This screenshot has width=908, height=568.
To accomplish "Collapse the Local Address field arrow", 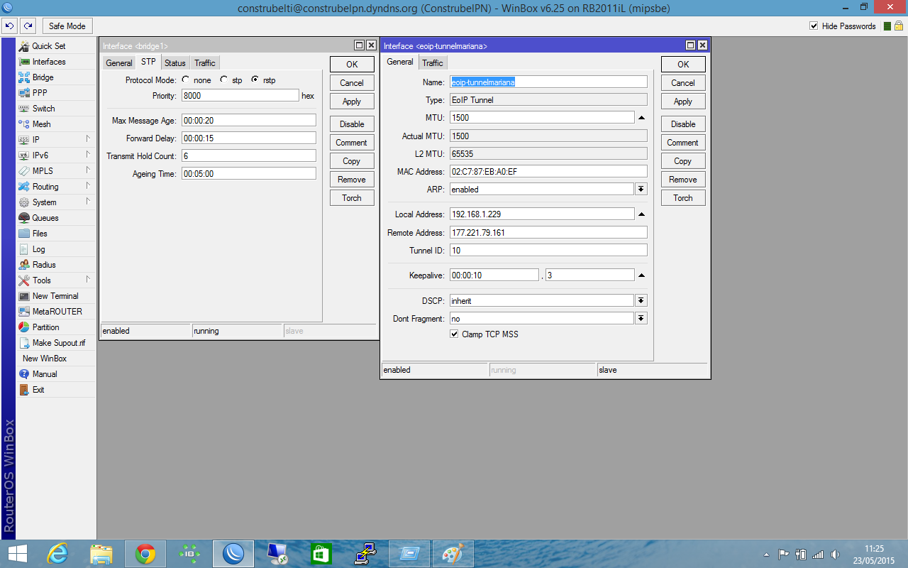I will [x=641, y=214].
